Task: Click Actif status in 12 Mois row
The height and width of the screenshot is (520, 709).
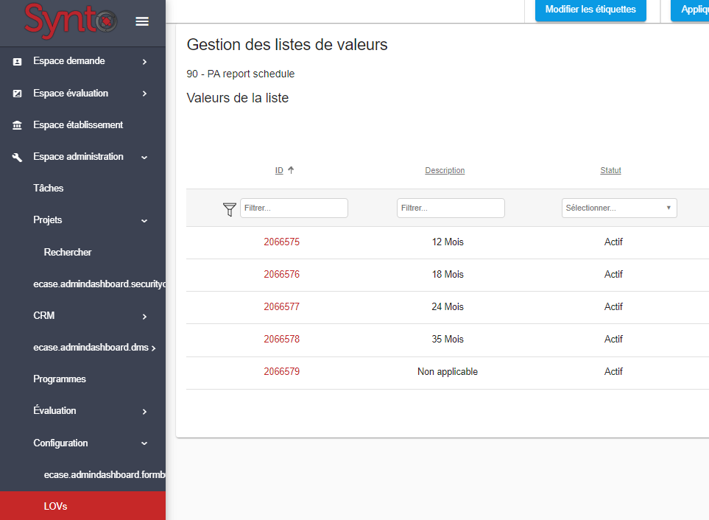Action: point(613,242)
